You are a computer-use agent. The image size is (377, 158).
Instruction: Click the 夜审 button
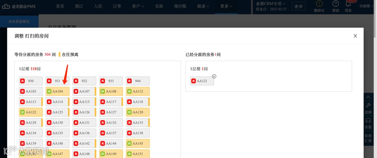click(298, 6)
